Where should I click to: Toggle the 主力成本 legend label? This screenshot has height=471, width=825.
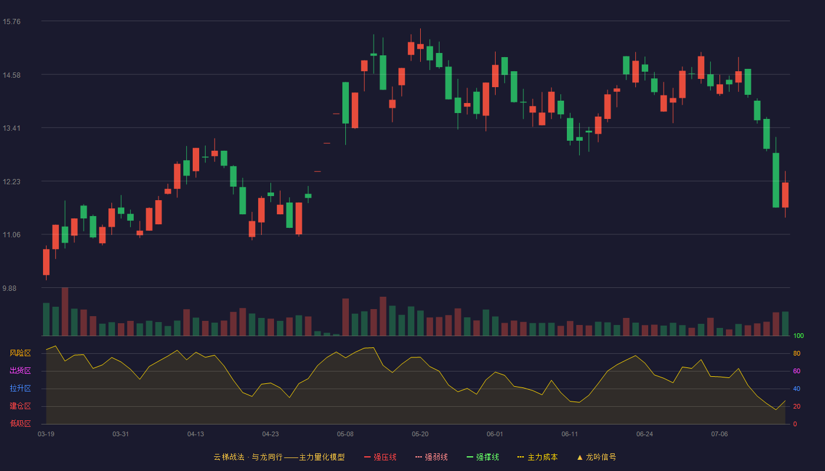click(542, 457)
